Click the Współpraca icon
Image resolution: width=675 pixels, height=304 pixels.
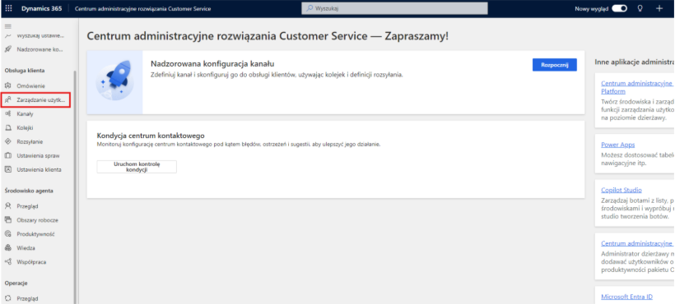click(x=7, y=262)
